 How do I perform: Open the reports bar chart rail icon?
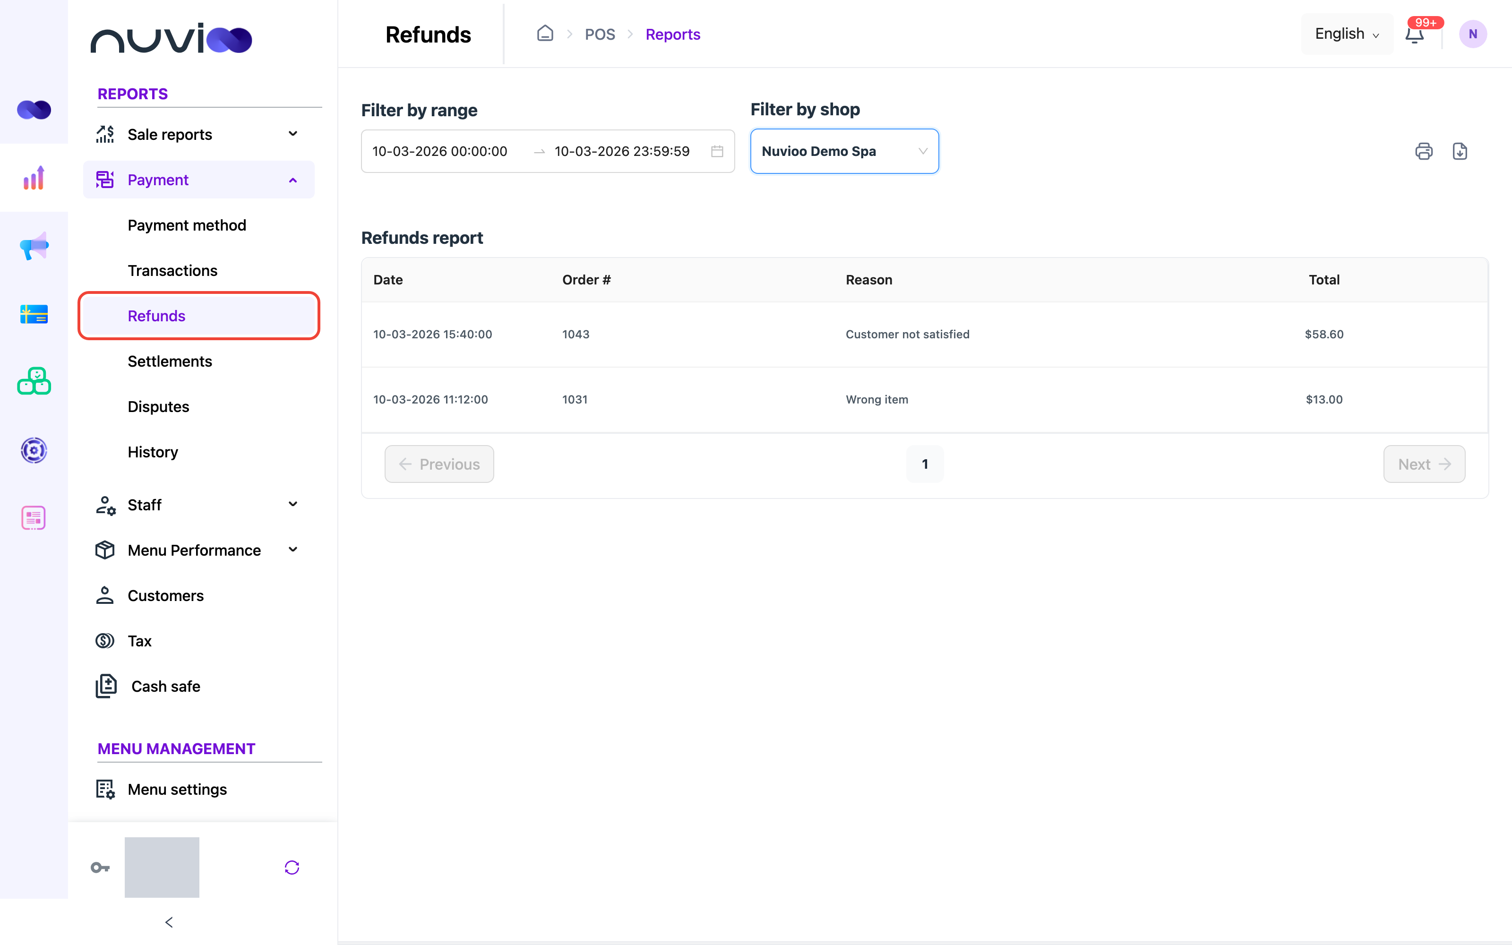(x=34, y=178)
